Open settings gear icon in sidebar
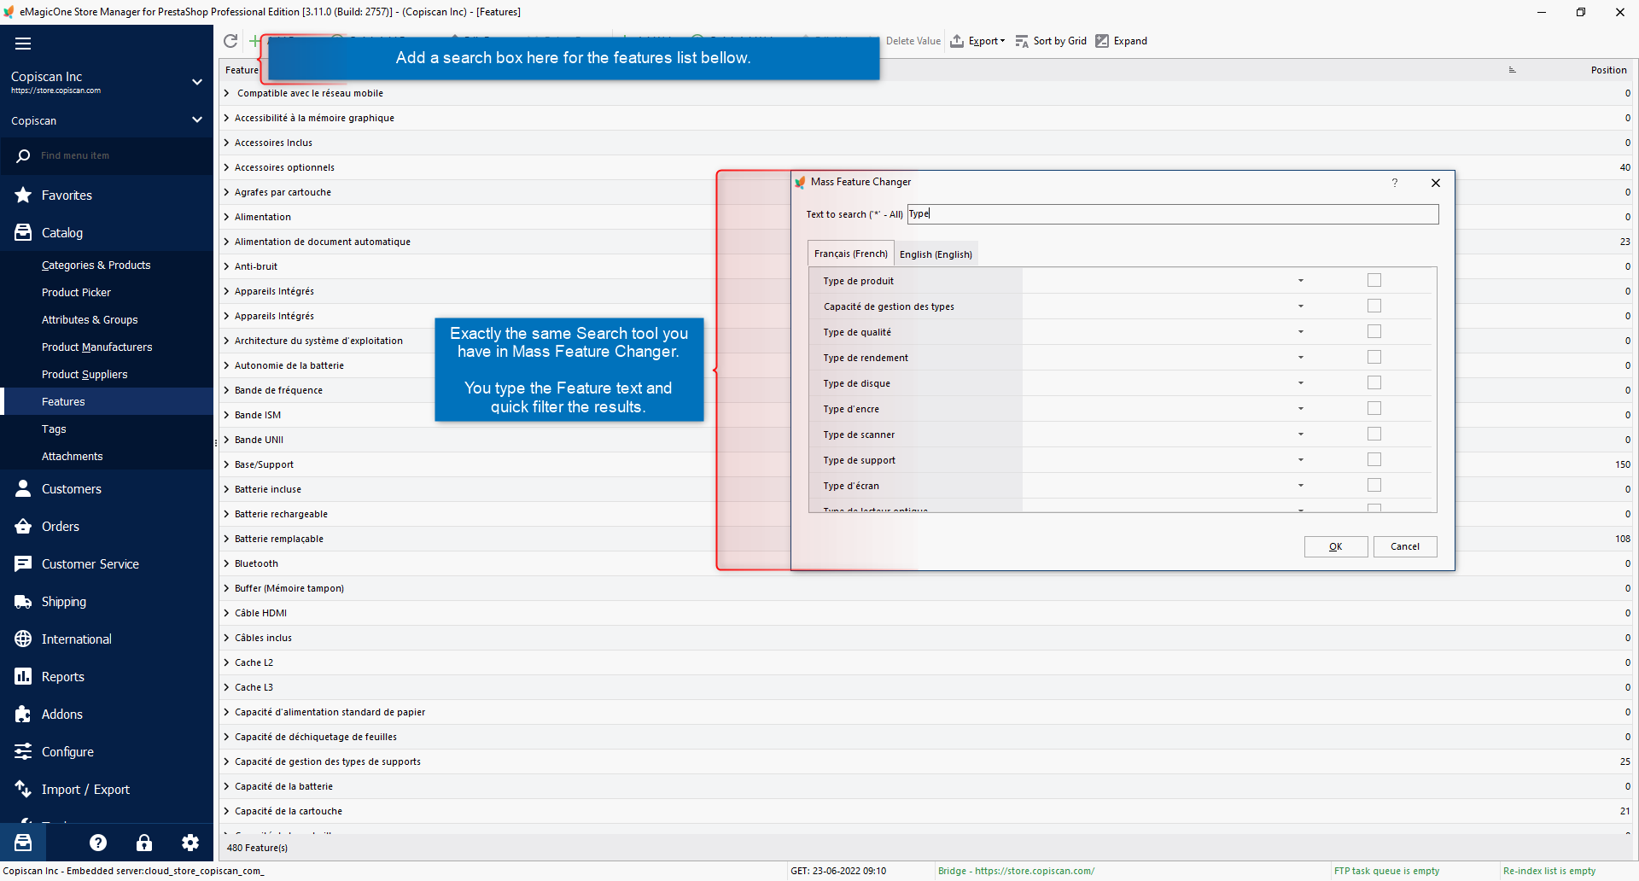1639x881 pixels. (x=190, y=843)
